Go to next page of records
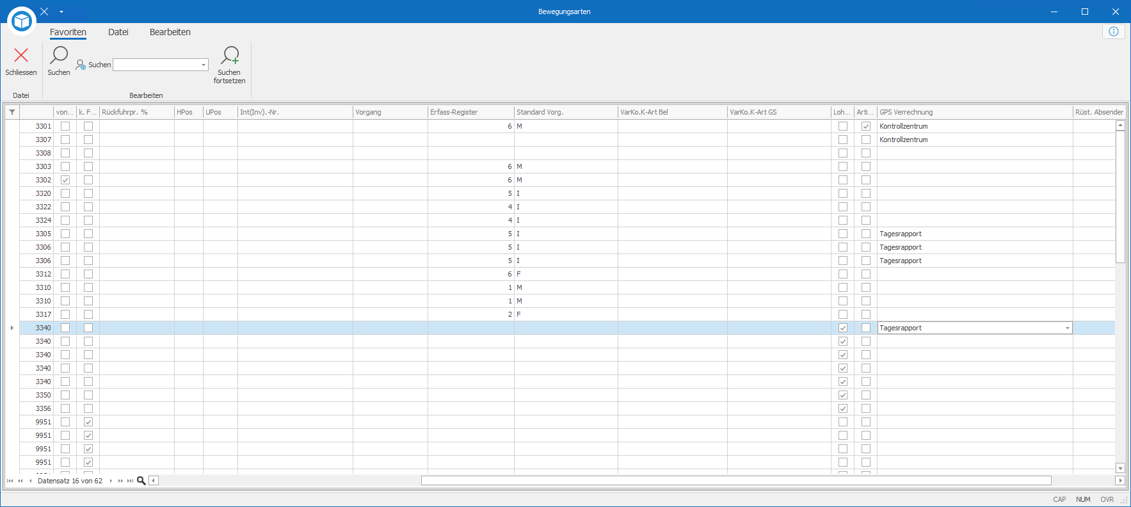The image size is (1131, 507). pos(120,481)
